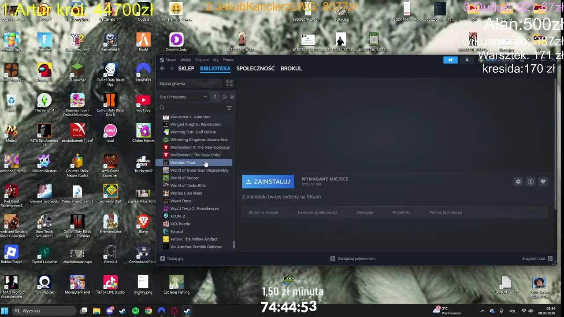Select Wyatt Derp 2: Peacekeeper

click(x=194, y=208)
